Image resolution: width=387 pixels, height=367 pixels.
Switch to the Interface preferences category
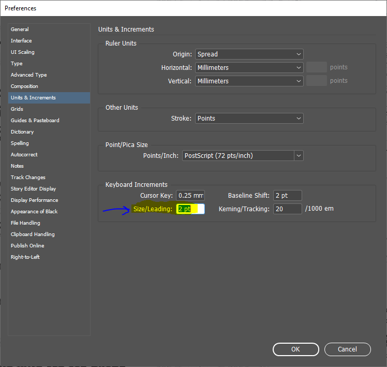21,41
